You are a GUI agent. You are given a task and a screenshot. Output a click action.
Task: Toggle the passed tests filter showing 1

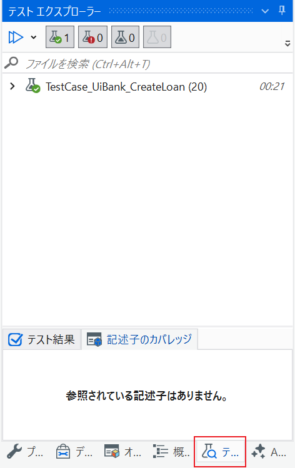60,37
